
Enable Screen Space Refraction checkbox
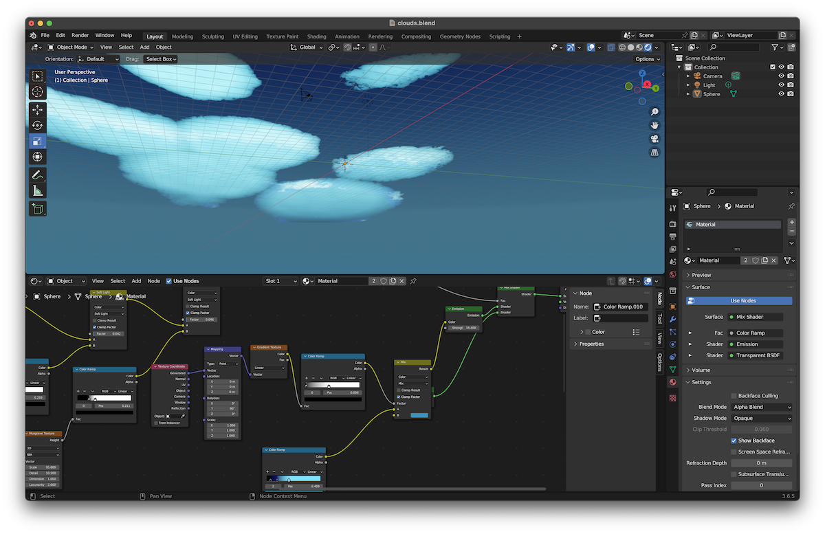point(734,452)
